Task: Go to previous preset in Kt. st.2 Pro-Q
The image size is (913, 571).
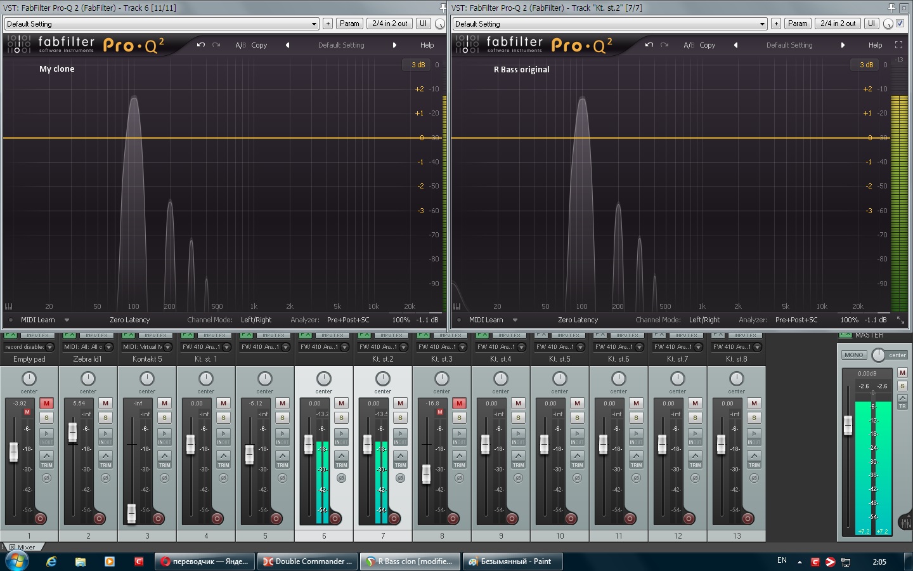Action: click(736, 45)
